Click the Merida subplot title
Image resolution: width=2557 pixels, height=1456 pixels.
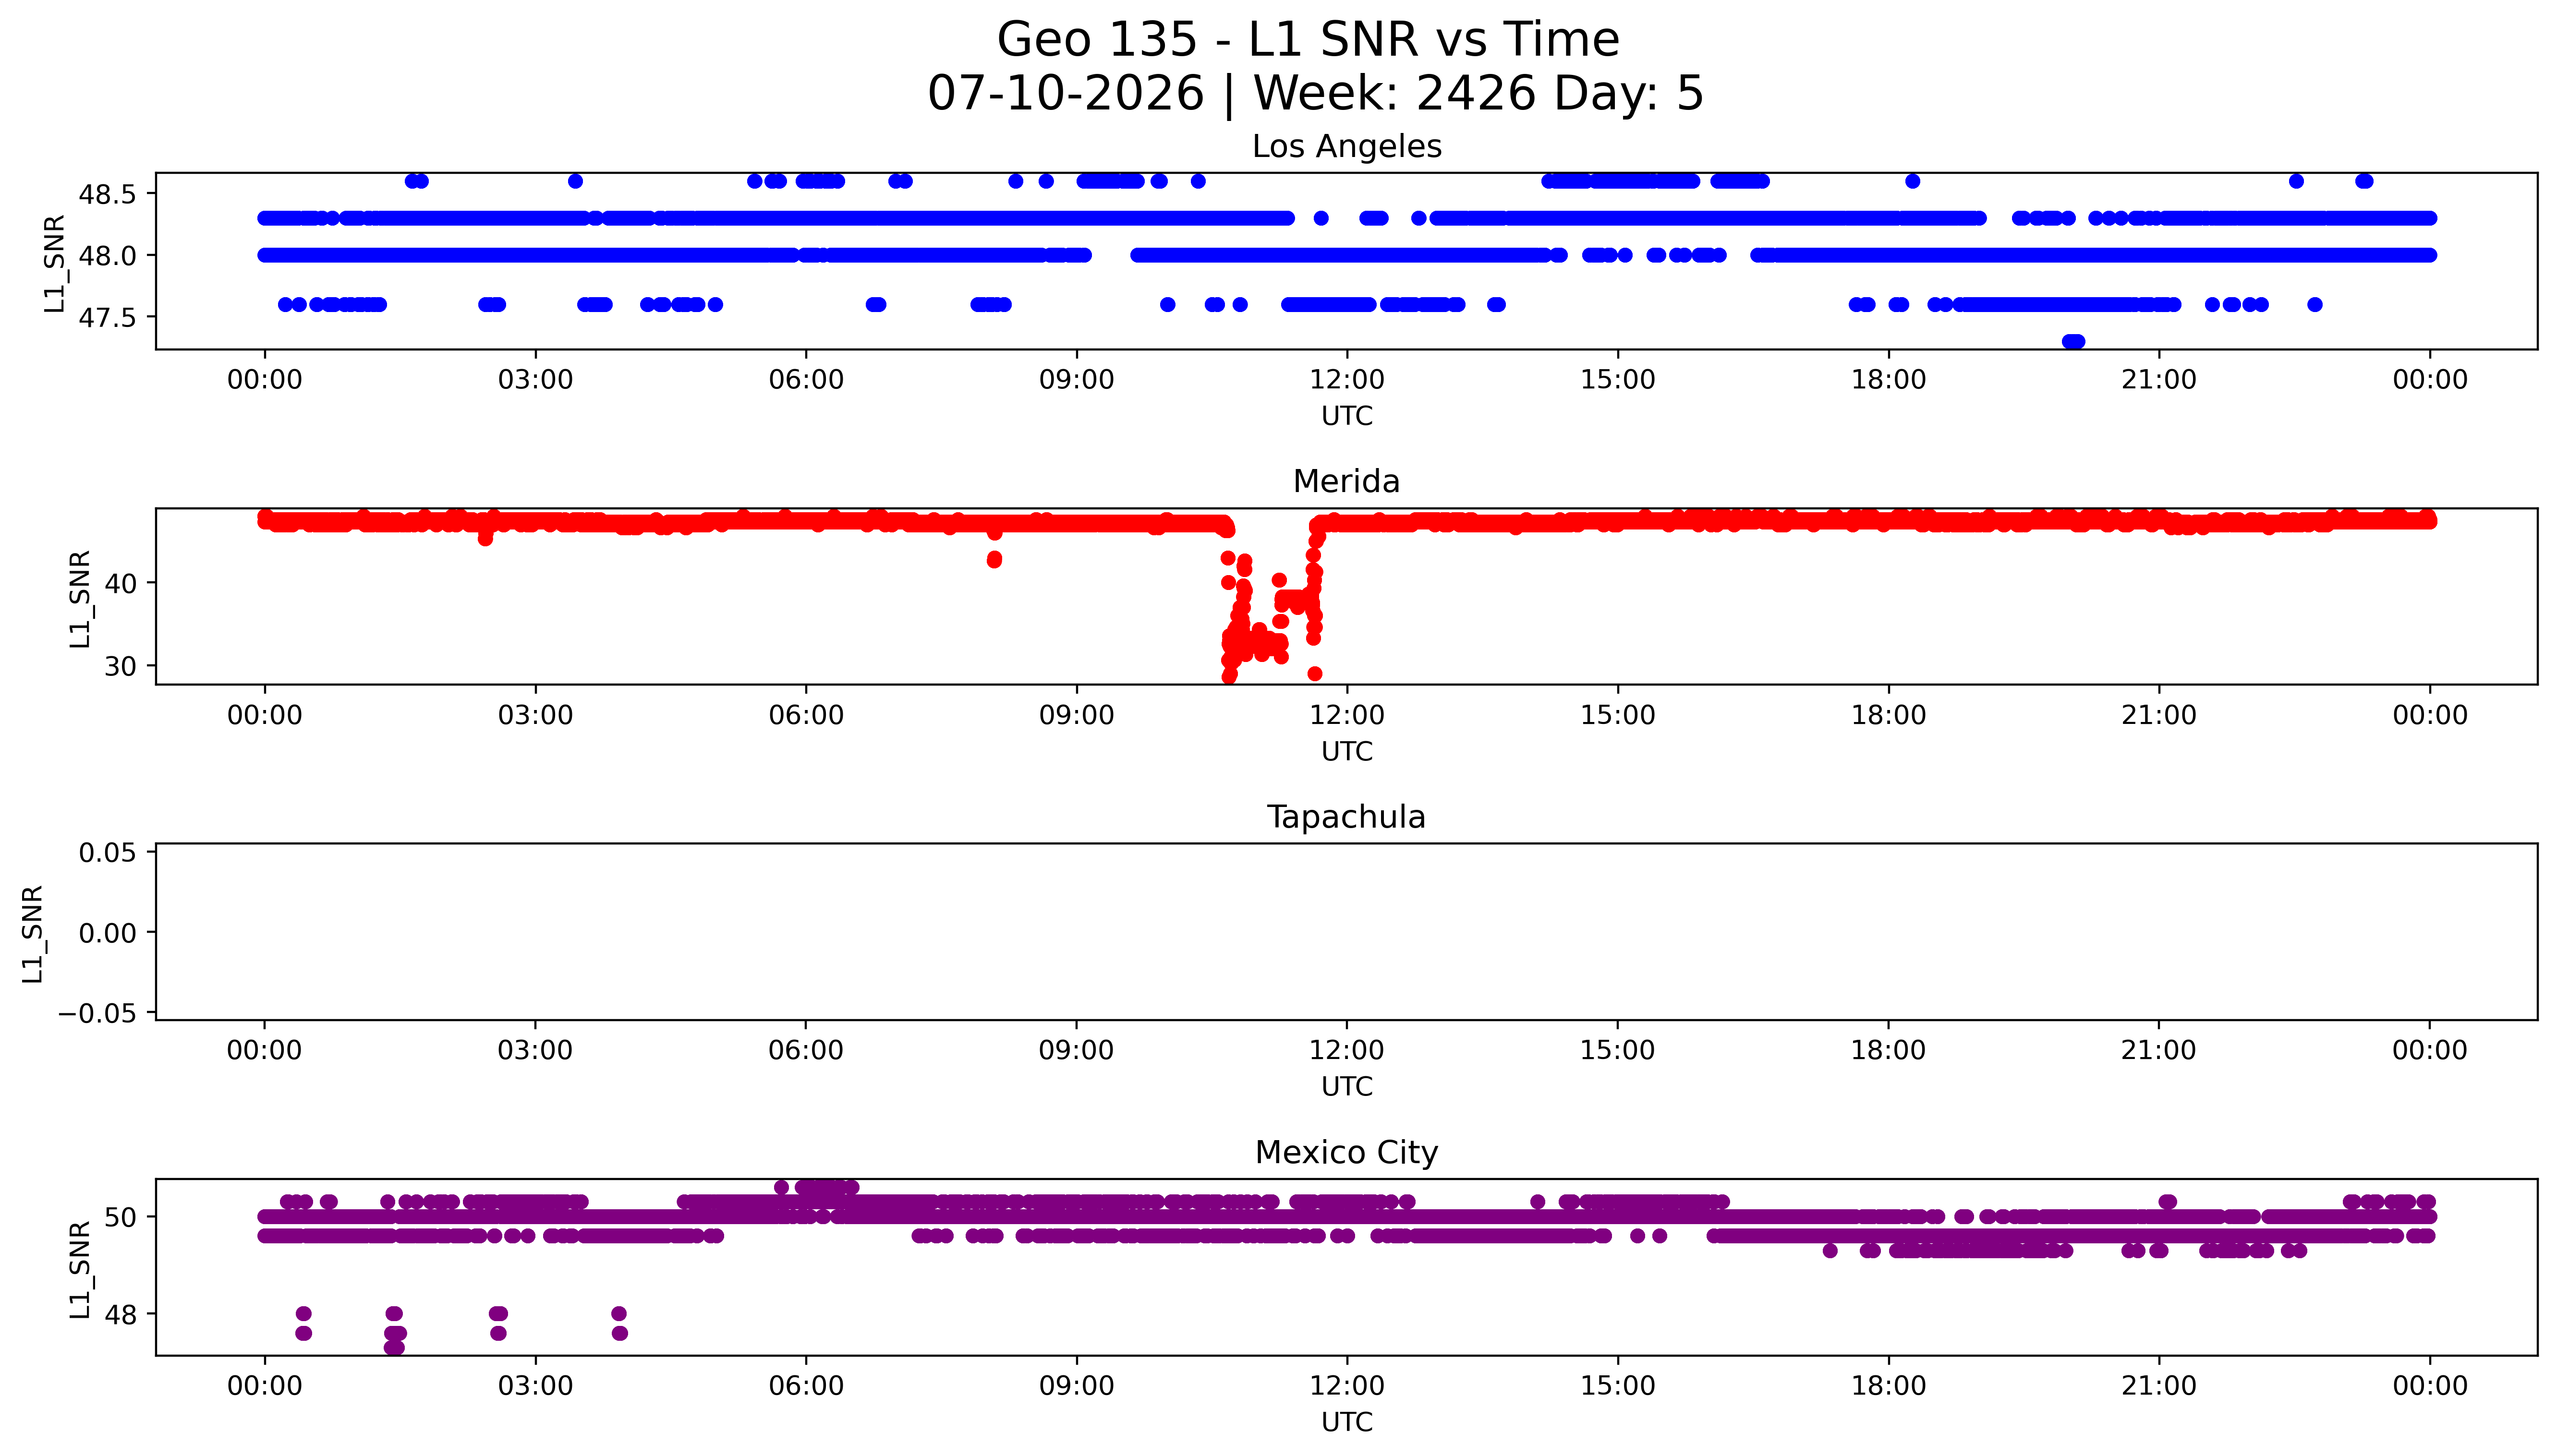[x=1346, y=481]
